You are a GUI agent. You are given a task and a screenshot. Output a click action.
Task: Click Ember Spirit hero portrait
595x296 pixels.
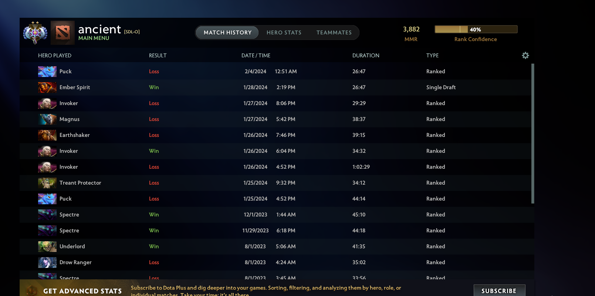(x=47, y=88)
